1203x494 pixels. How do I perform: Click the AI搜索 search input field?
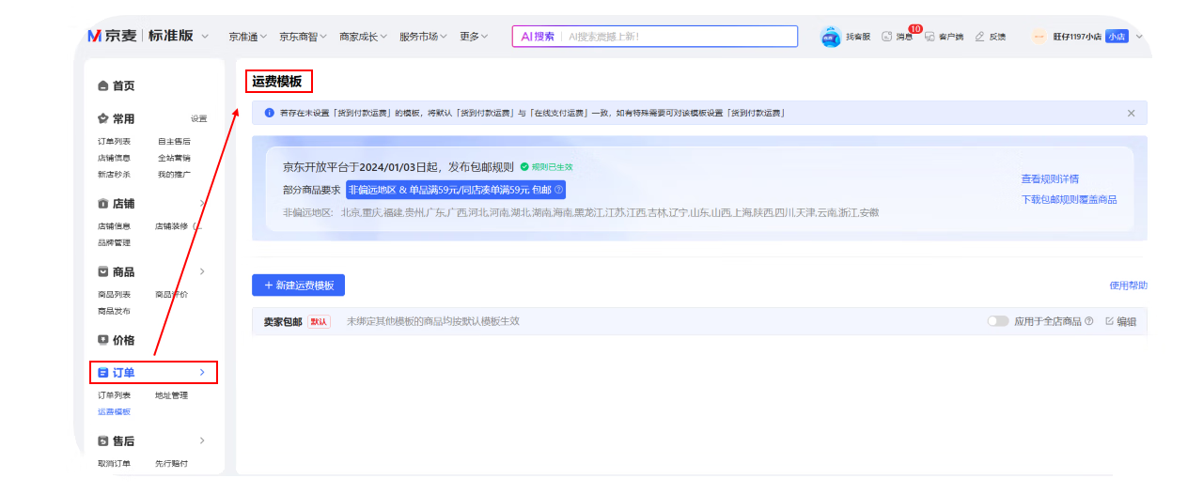pos(677,37)
